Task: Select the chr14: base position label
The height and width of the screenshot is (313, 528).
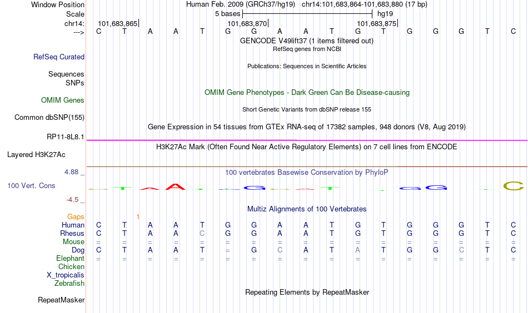Action: 74,23
